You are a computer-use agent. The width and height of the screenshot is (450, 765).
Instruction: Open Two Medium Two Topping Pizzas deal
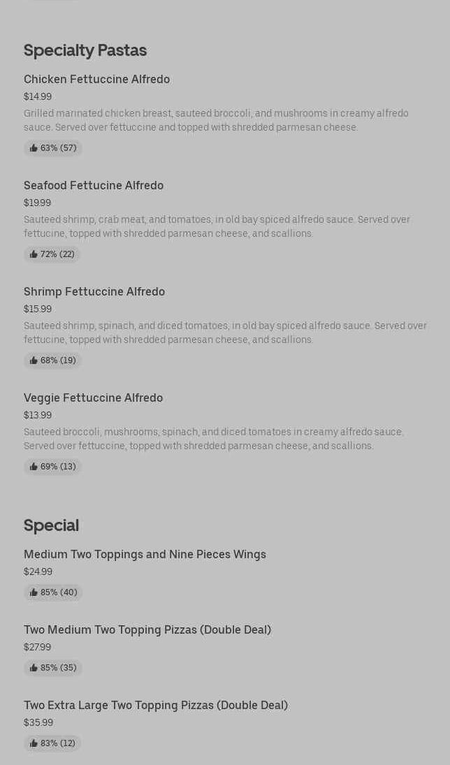[147, 630]
